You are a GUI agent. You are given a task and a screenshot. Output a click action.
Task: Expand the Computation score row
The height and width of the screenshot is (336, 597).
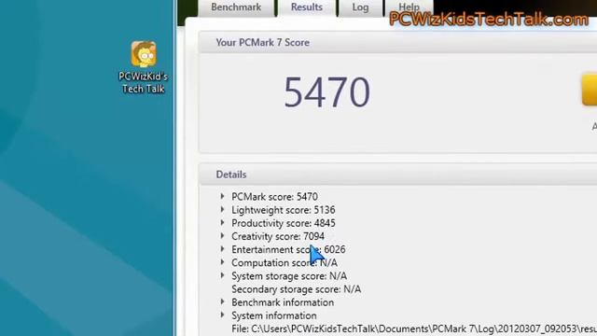(222, 262)
